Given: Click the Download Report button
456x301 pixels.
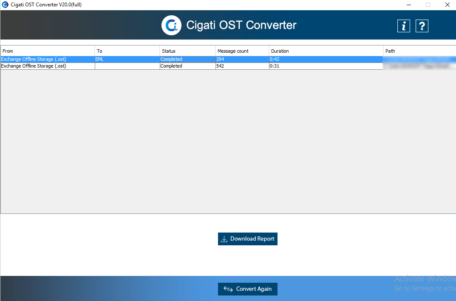Looking at the screenshot, I should (x=248, y=239).
